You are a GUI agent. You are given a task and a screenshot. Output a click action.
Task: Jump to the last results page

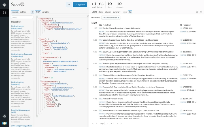click(121, 124)
